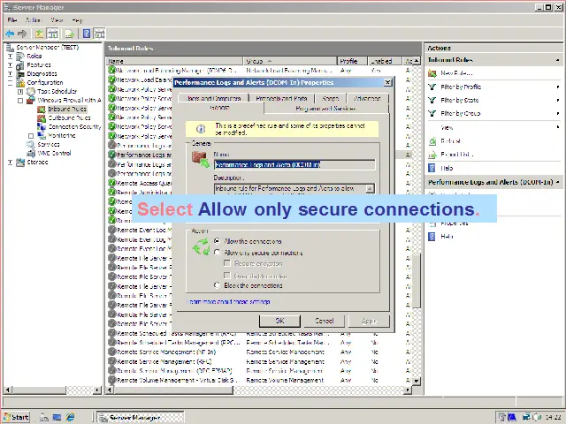Click Cancel in the Properties dialog
The height and width of the screenshot is (424, 566).
pos(325,321)
